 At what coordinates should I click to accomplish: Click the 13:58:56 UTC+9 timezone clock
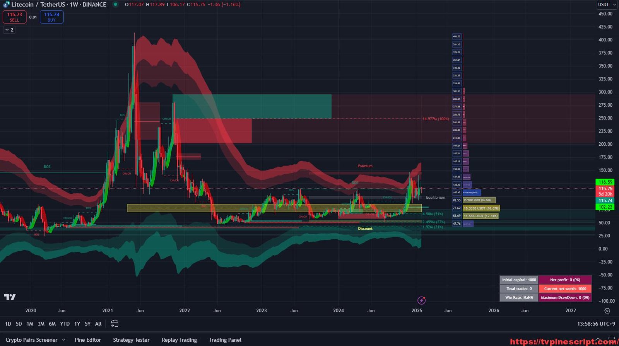click(597, 324)
